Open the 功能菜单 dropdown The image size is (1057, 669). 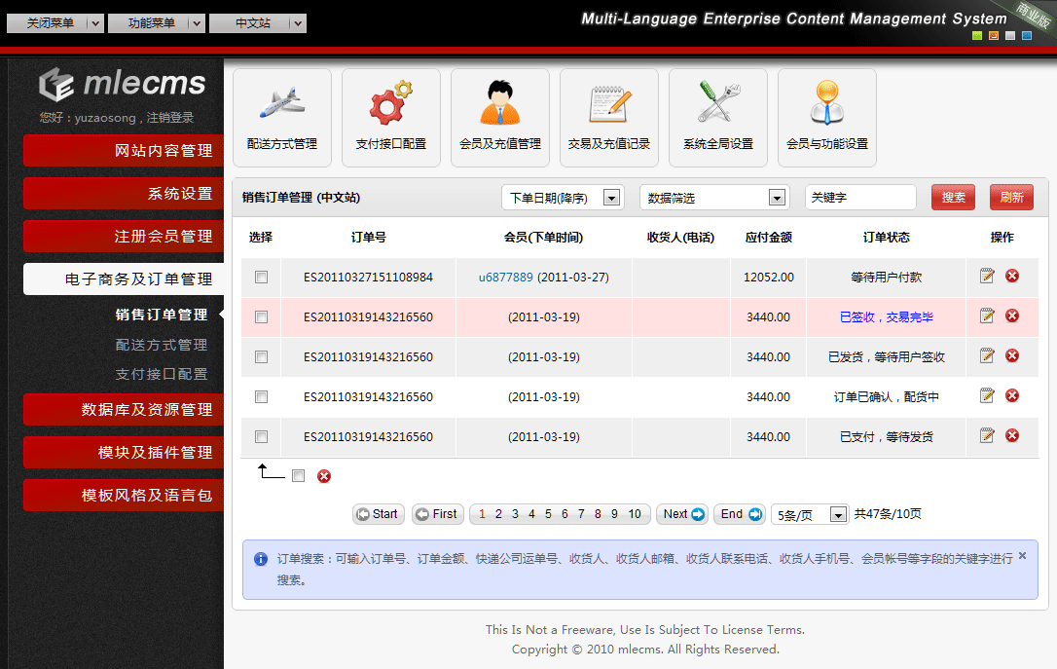tap(157, 23)
